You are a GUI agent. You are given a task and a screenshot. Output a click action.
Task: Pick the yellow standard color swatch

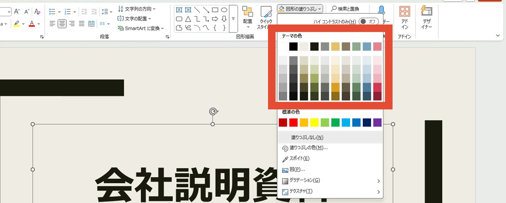314,122
